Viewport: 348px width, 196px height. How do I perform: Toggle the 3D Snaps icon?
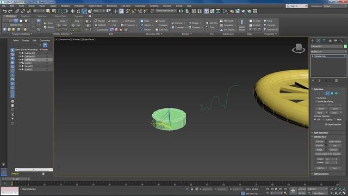pos(128,11)
